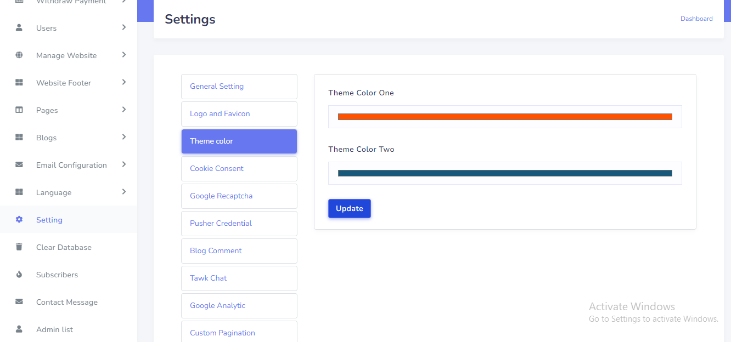
Task: Follow the Dashboard breadcrumb link
Action: [696, 19]
